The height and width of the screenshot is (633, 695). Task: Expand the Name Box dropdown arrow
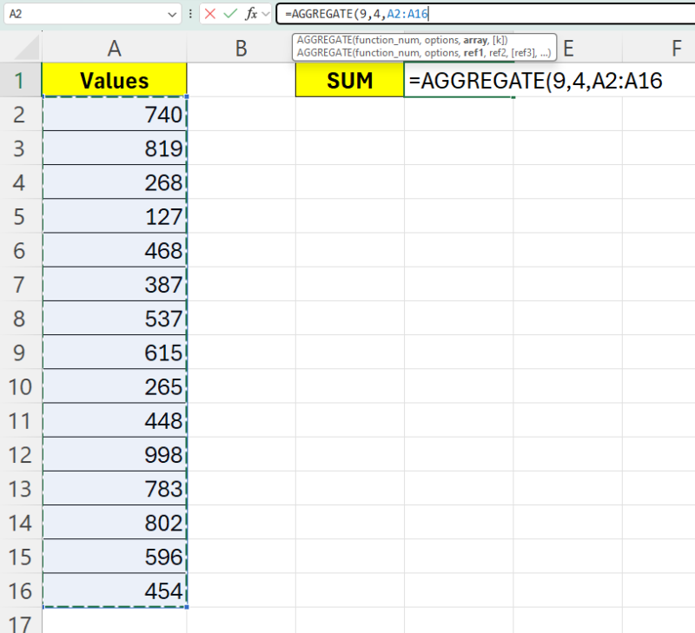pyautogui.click(x=172, y=15)
